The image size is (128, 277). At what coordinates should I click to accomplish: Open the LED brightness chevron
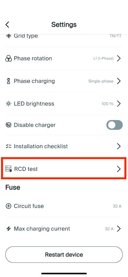[x=119, y=104]
